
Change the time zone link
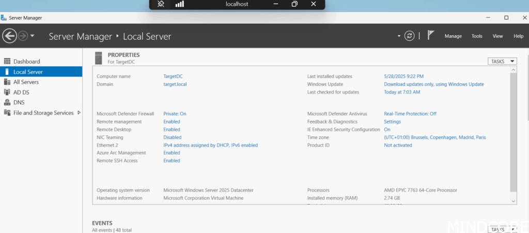pos(435,137)
